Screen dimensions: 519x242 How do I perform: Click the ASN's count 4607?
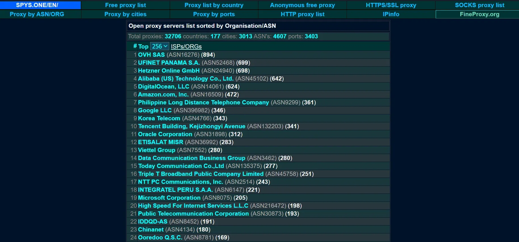tap(280, 36)
